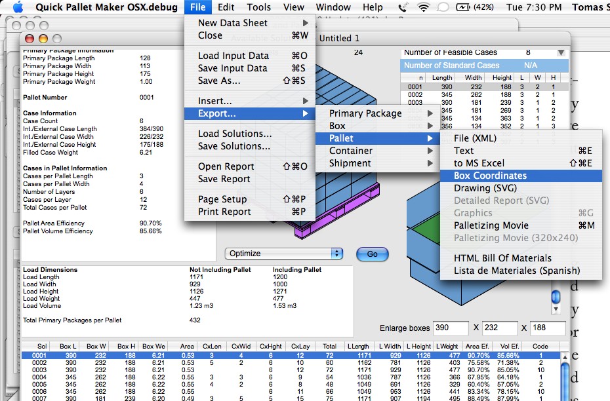This screenshot has height=401, width=610.
Task: Expand the Insert… submenu
Action: point(249,101)
